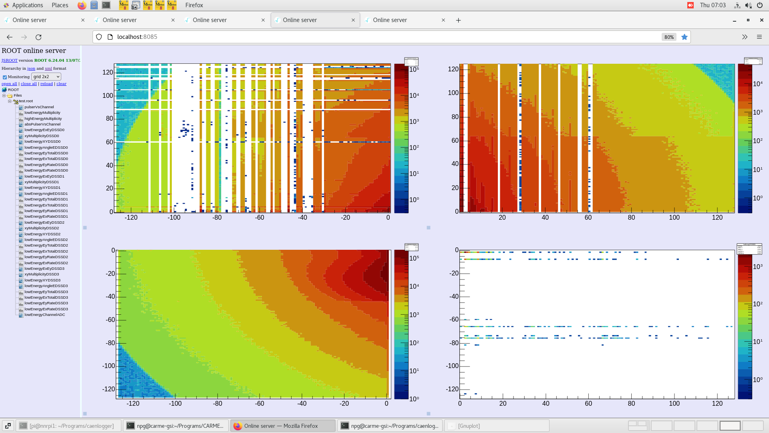The height and width of the screenshot is (433, 769).
Task: Select the test.root file icon
Action: 16,101
